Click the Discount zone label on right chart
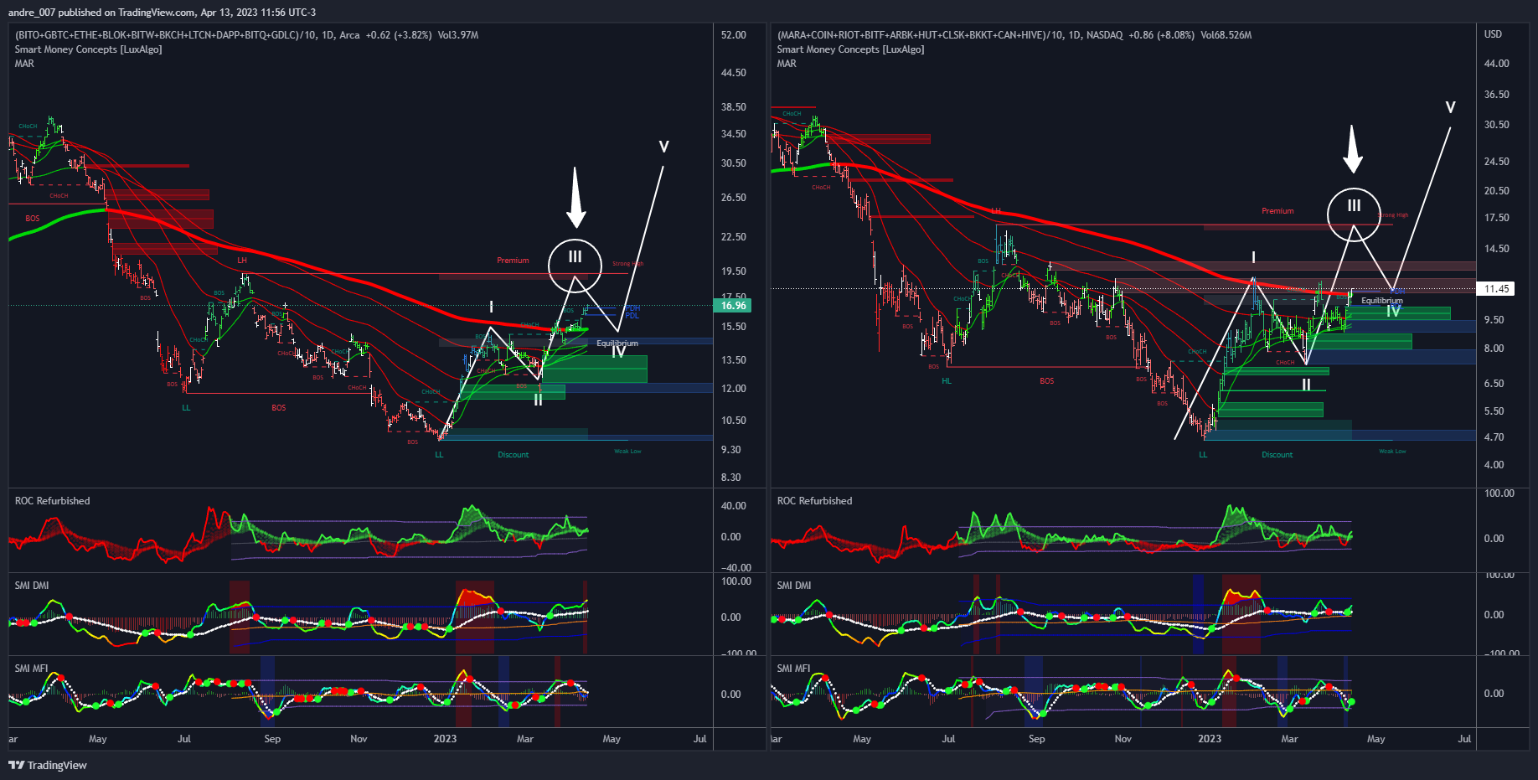1538x780 pixels. [x=1277, y=455]
